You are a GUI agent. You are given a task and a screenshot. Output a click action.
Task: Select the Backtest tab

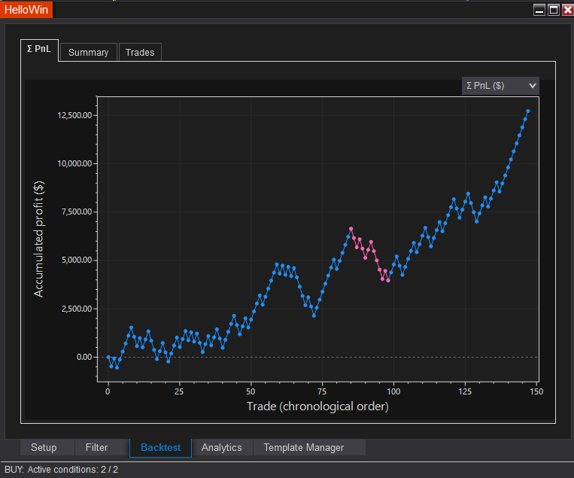tap(160, 447)
